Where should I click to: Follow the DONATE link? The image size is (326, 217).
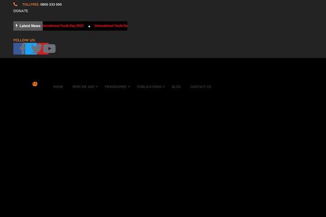(21, 11)
